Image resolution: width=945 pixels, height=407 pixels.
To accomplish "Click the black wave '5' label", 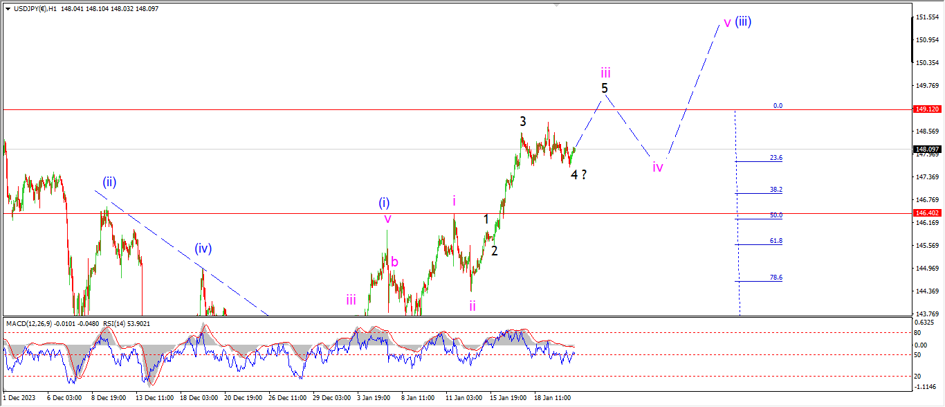I will [605, 89].
